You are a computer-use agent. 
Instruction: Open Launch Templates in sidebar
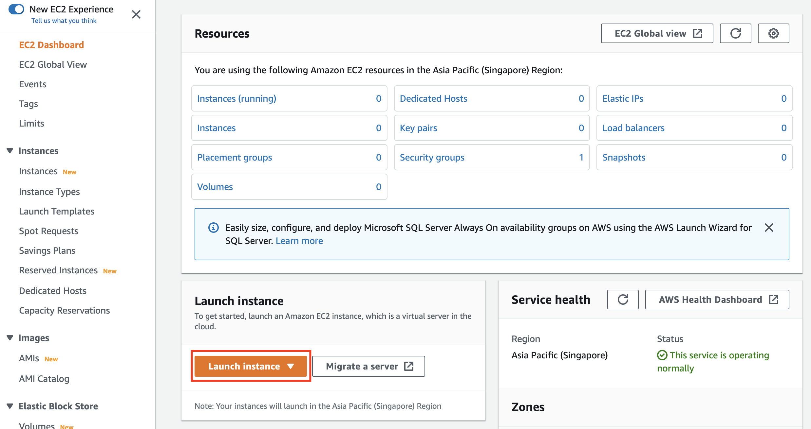57,211
